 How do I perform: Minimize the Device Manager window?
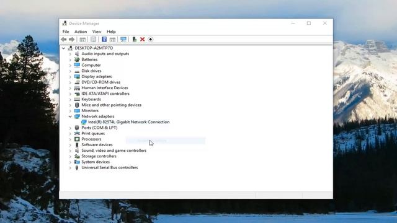point(293,24)
